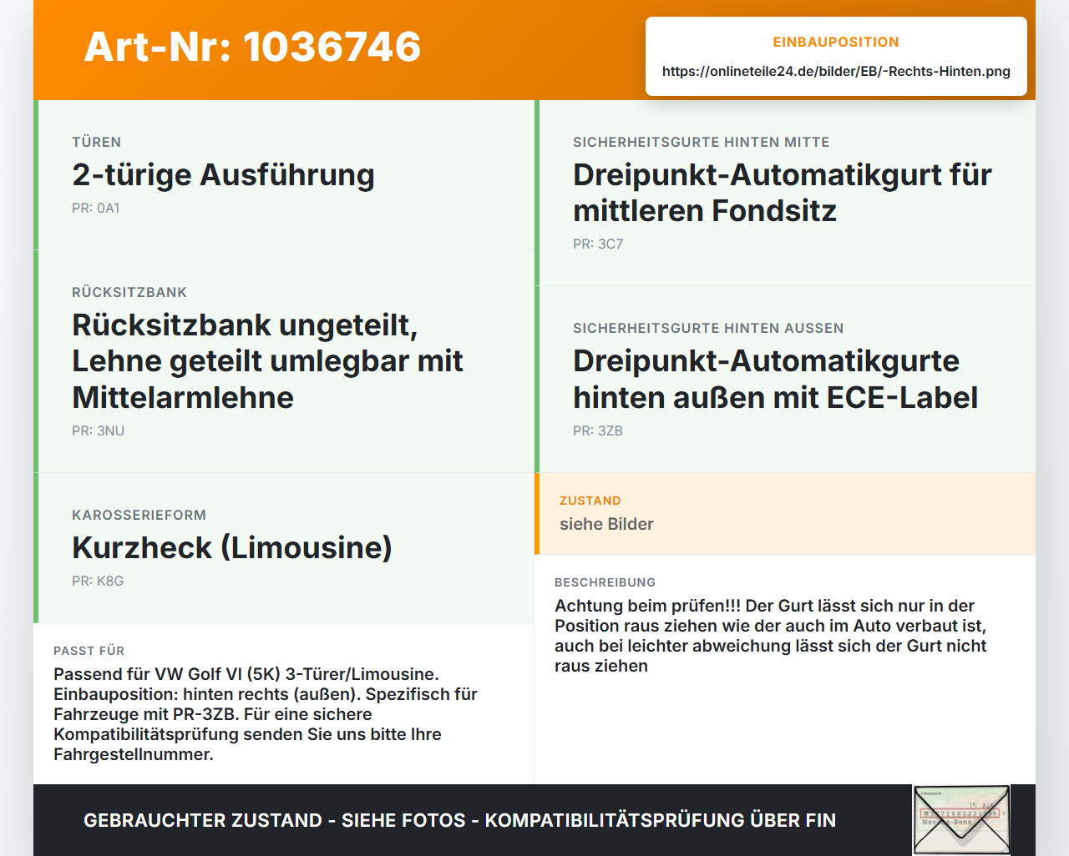1069x856 pixels.
Task: Select Kurzheck (Limousine) text
Action: click(x=232, y=548)
